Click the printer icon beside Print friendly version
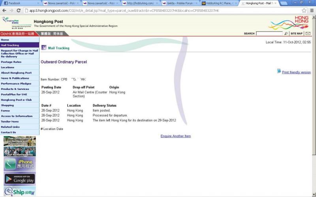The width and height of the screenshot is (316, 197). (279, 71)
